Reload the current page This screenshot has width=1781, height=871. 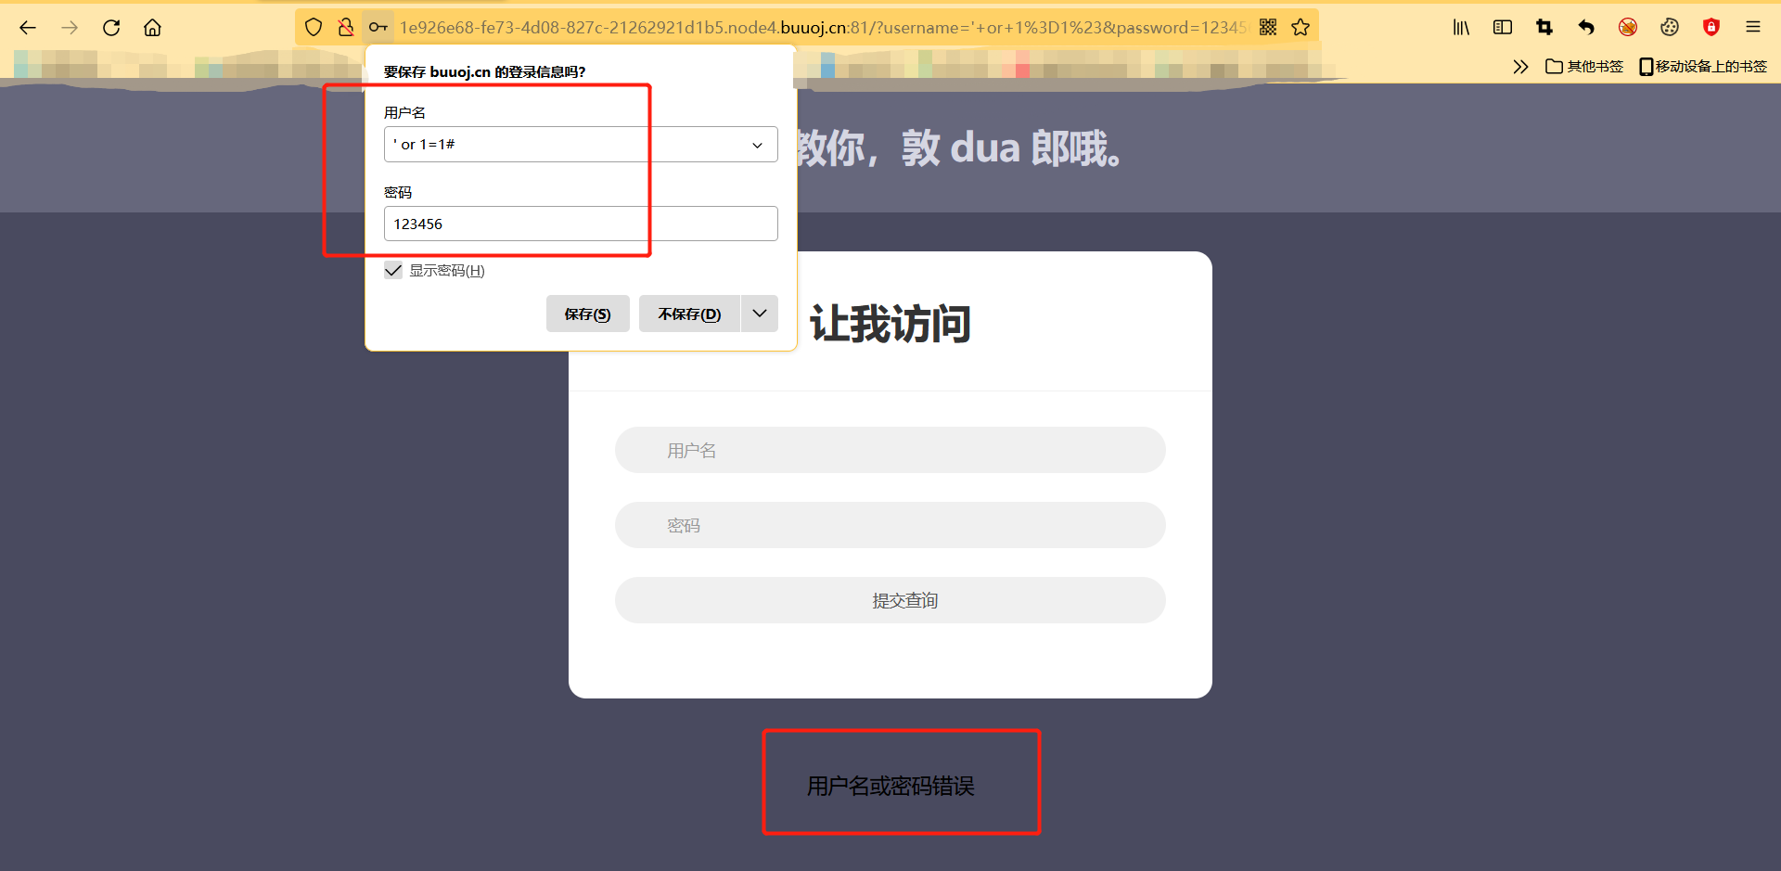[111, 27]
